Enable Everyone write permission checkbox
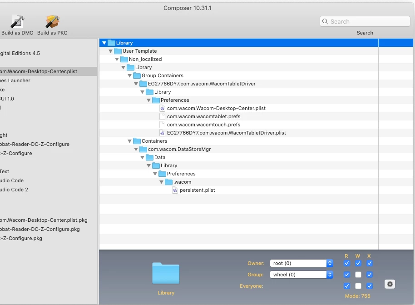This screenshot has width=415, height=305. coord(358,286)
